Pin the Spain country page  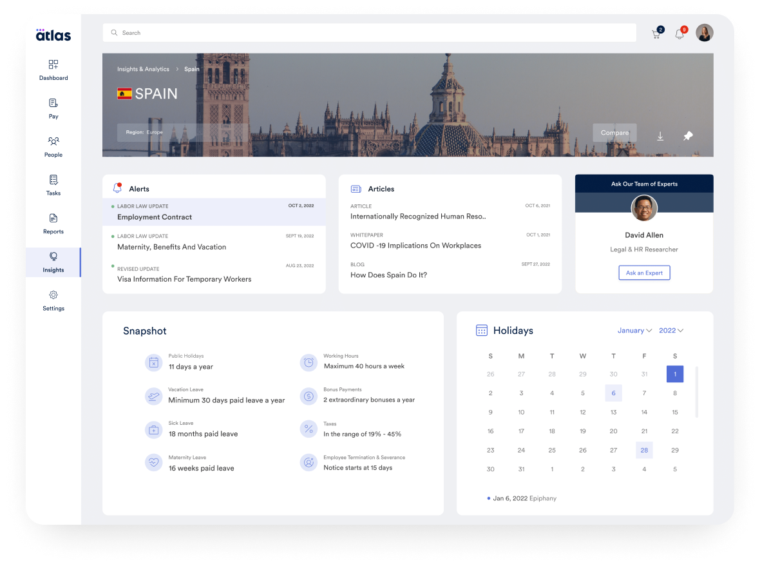coord(687,136)
